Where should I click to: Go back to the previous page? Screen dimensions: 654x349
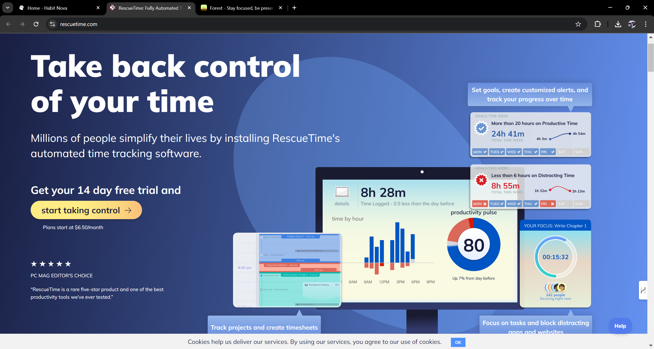[x=8, y=24]
